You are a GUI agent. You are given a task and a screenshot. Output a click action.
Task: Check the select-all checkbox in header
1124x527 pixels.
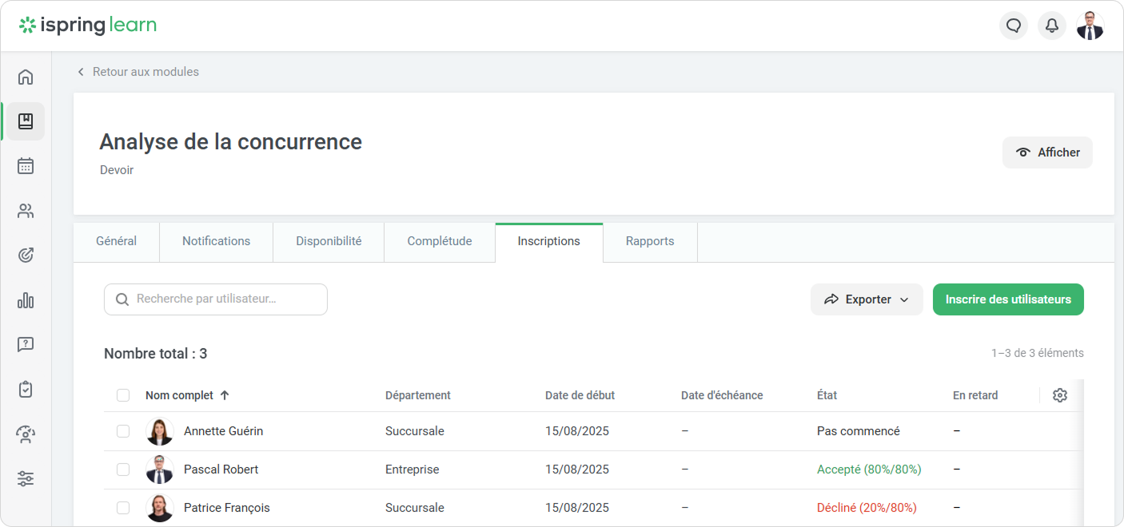click(x=123, y=395)
